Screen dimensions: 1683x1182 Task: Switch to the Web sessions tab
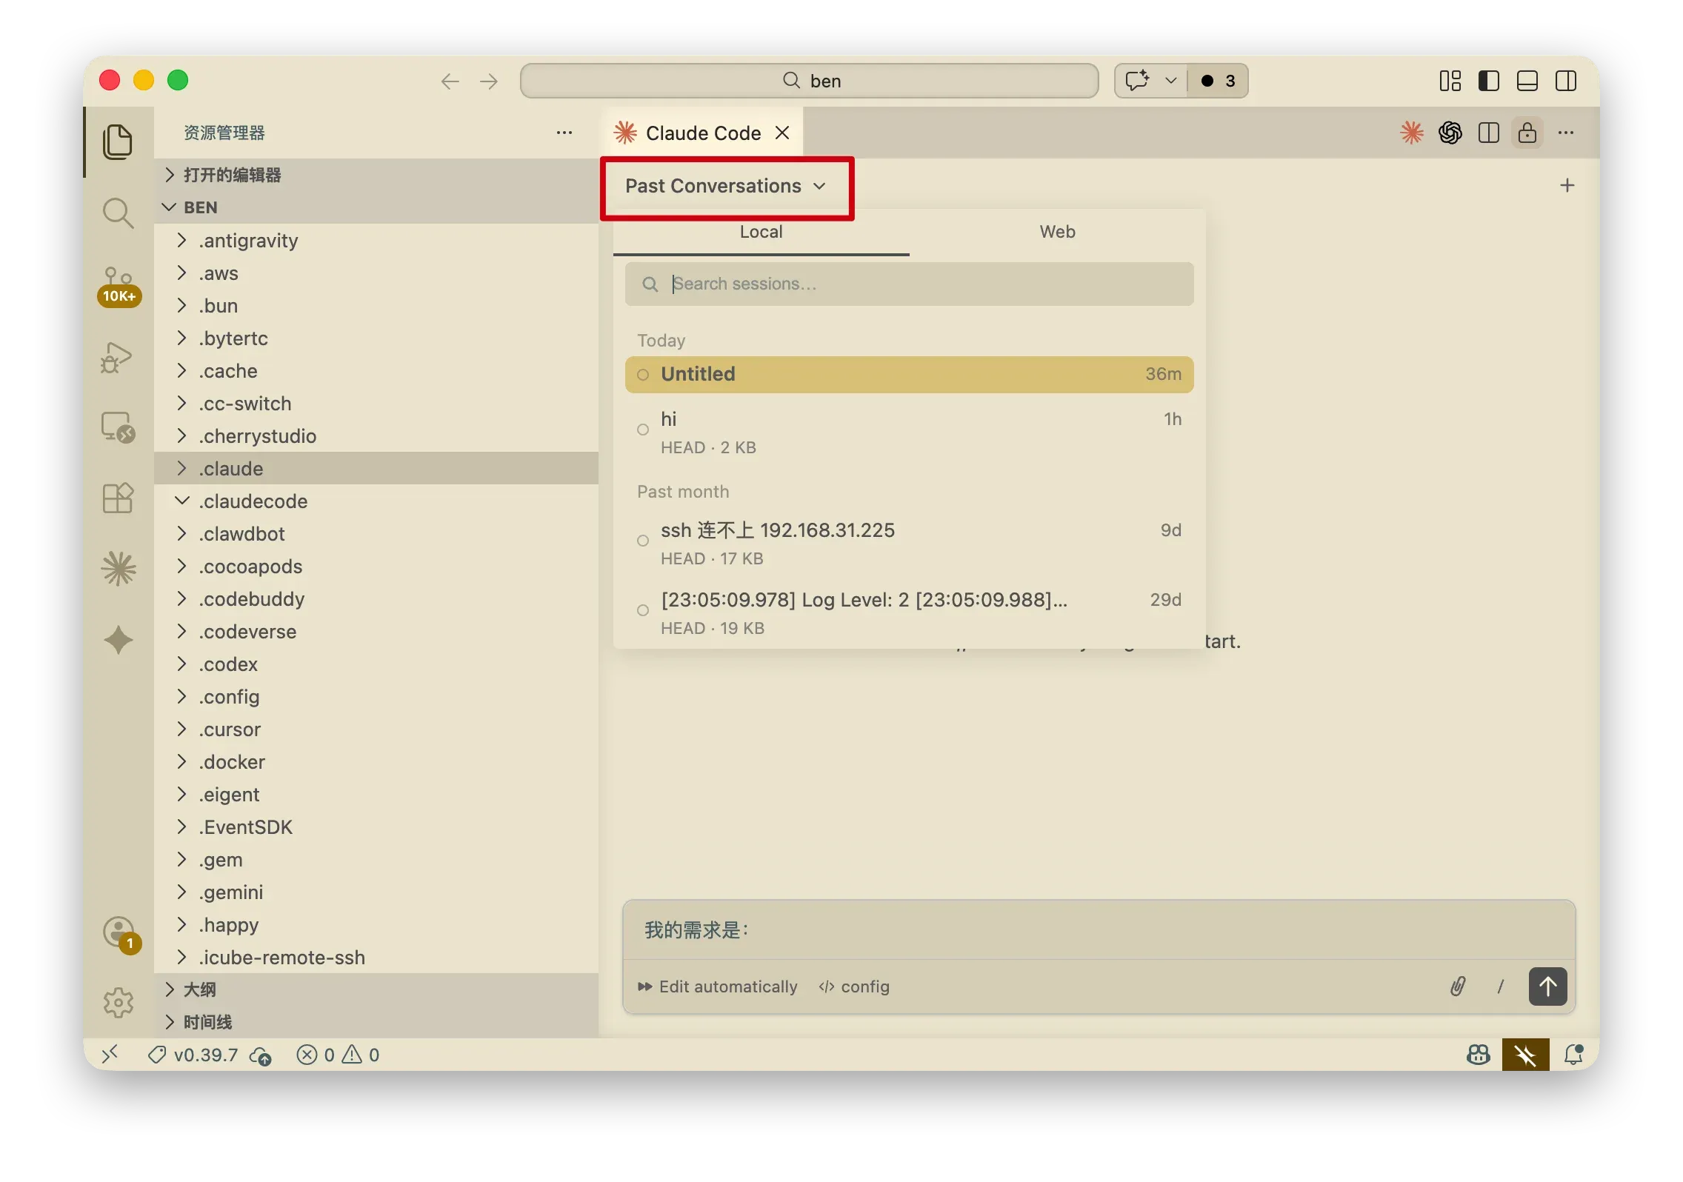click(1057, 233)
